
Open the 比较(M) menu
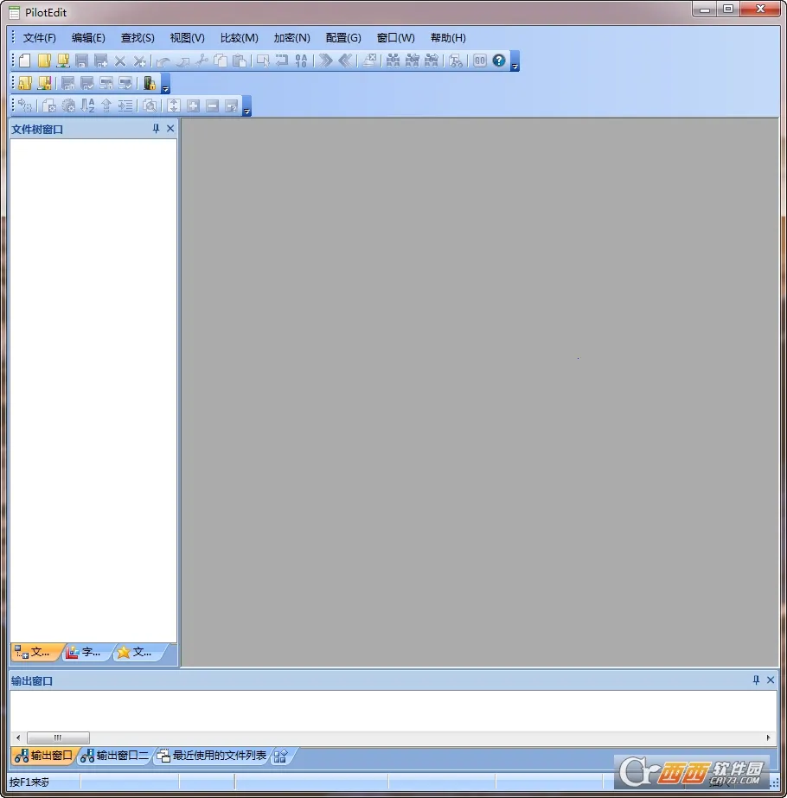(239, 37)
